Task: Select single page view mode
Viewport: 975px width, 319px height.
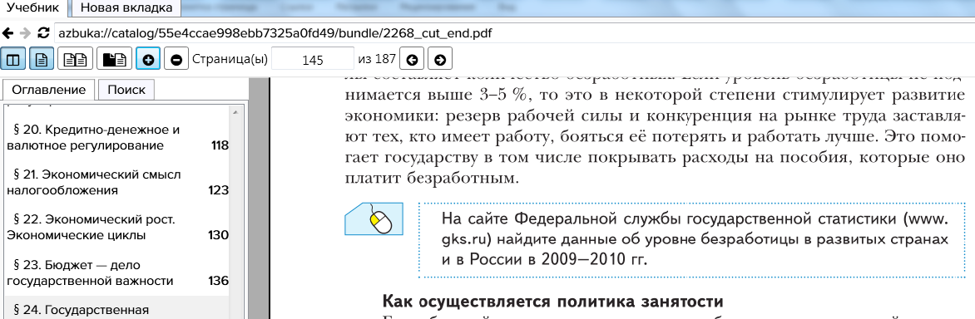Action: [41, 60]
